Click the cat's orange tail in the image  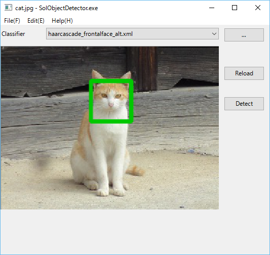[x=136, y=171]
